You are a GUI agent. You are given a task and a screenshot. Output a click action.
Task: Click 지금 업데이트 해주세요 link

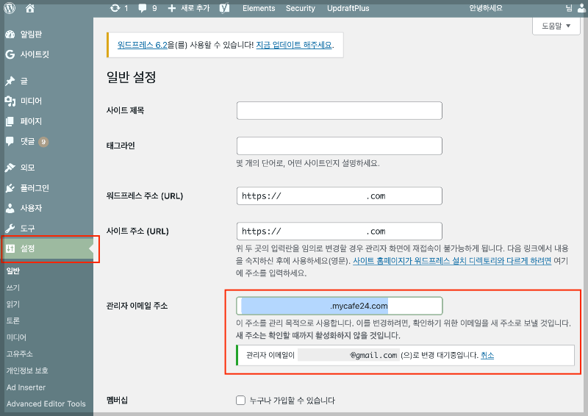point(294,45)
